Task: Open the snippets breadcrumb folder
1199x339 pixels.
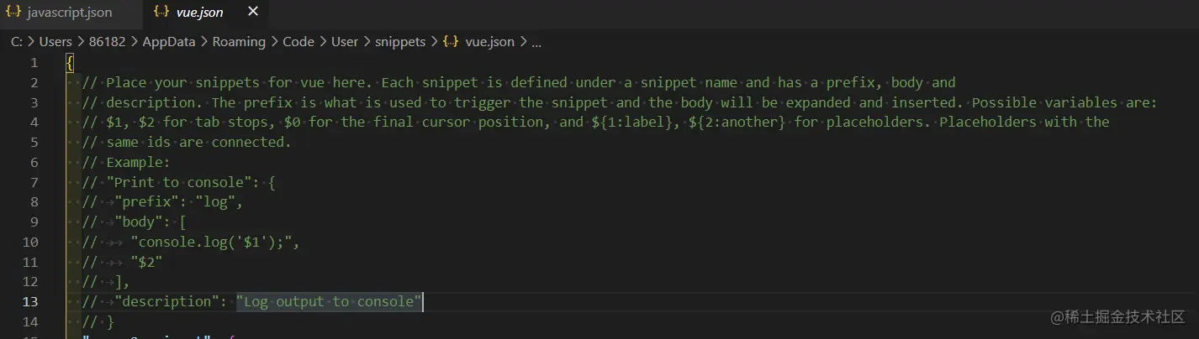Action: pos(402,41)
